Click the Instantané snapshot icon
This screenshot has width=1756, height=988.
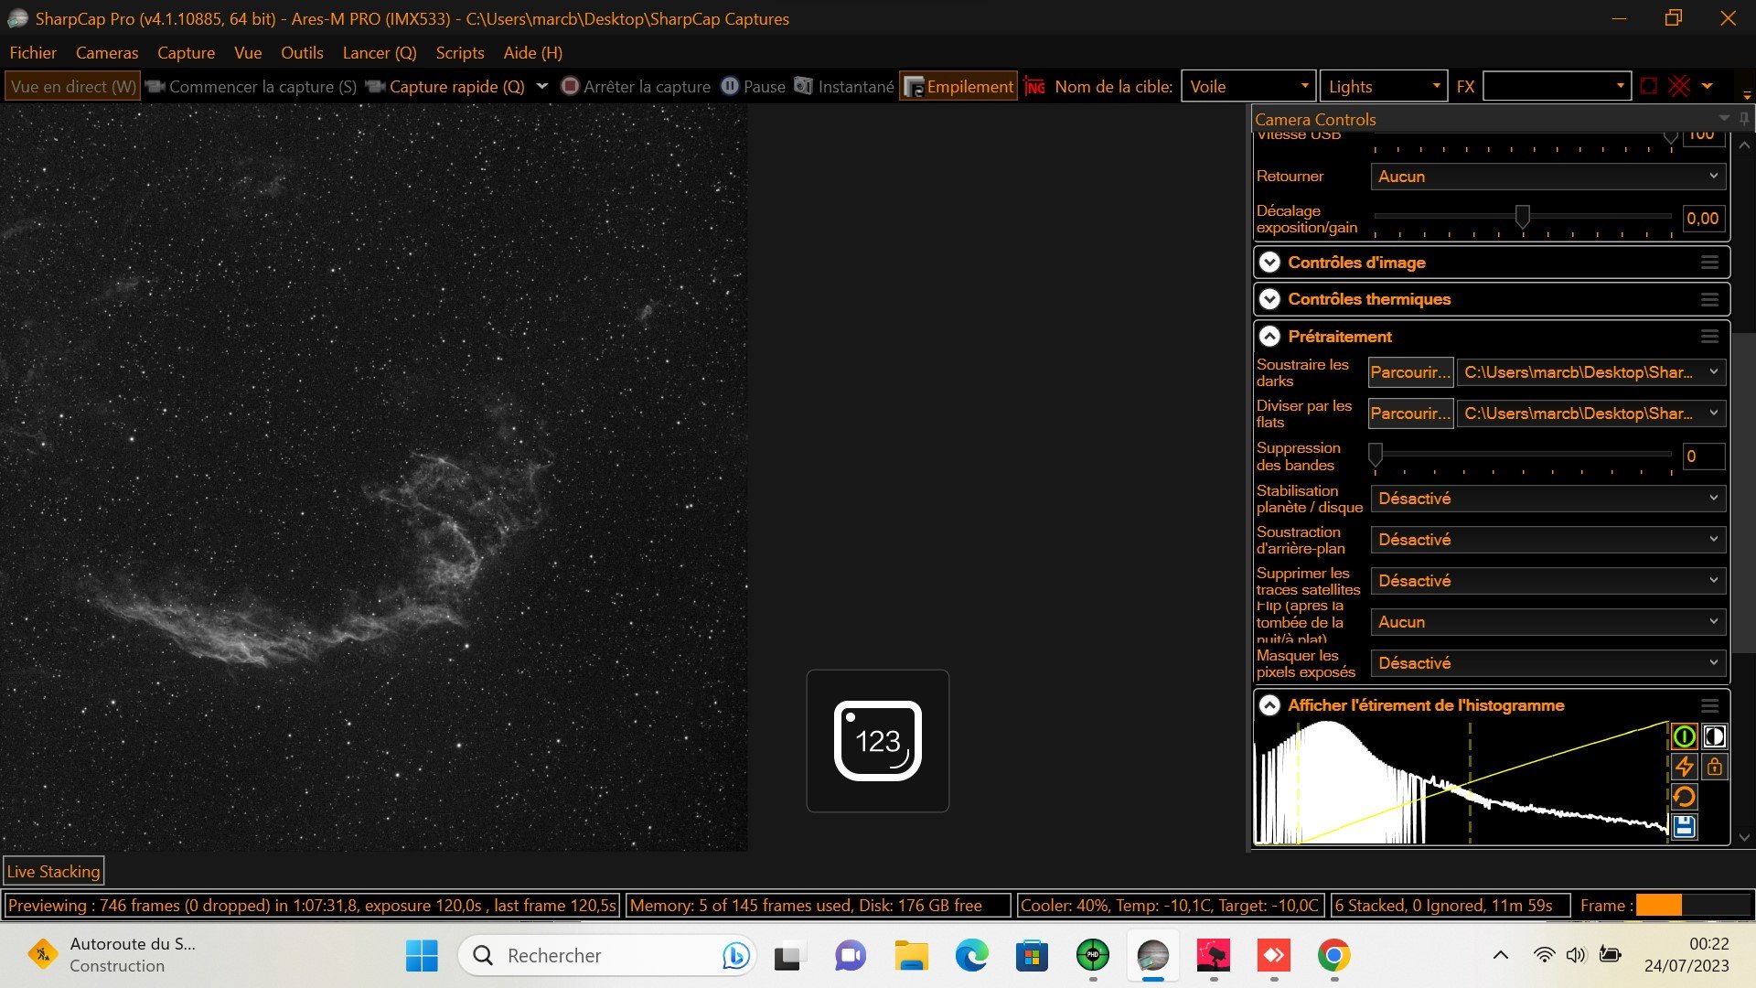coord(803,86)
